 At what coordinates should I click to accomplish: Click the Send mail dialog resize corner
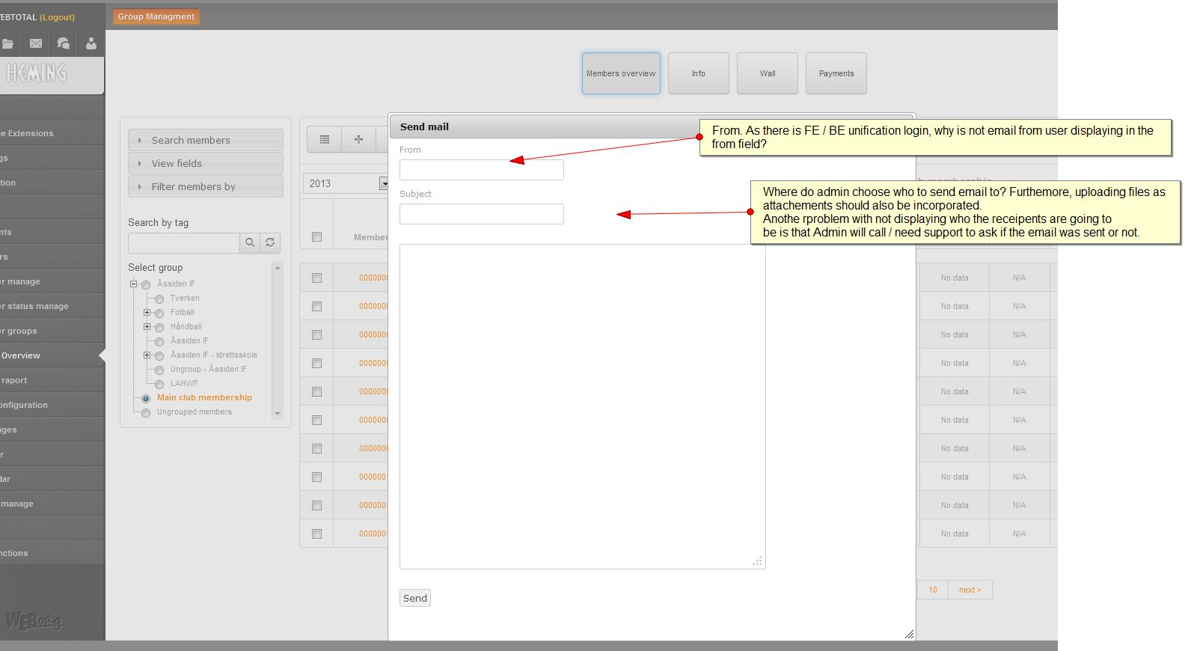[x=909, y=634]
